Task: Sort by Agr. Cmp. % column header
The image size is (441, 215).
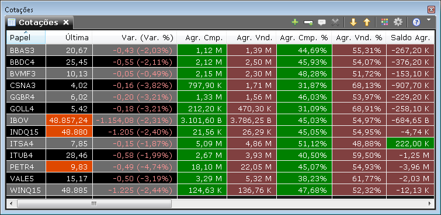Action: 304,37
